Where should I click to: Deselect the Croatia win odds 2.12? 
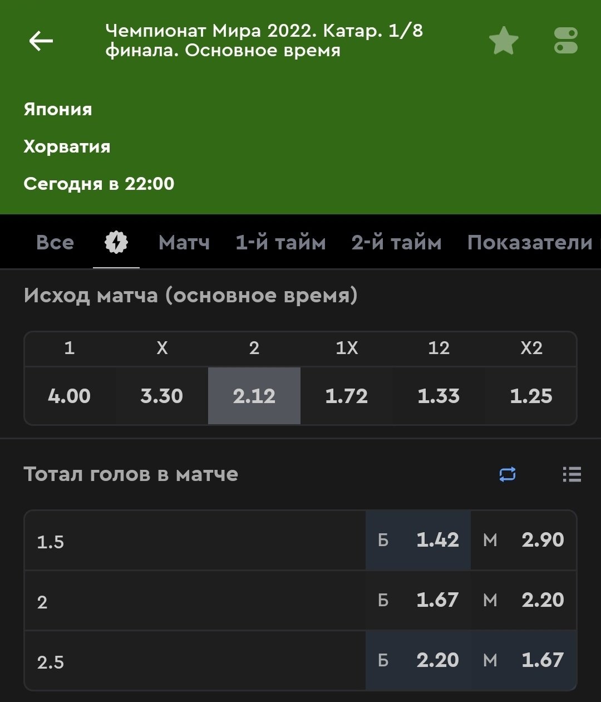pyautogui.click(x=254, y=396)
